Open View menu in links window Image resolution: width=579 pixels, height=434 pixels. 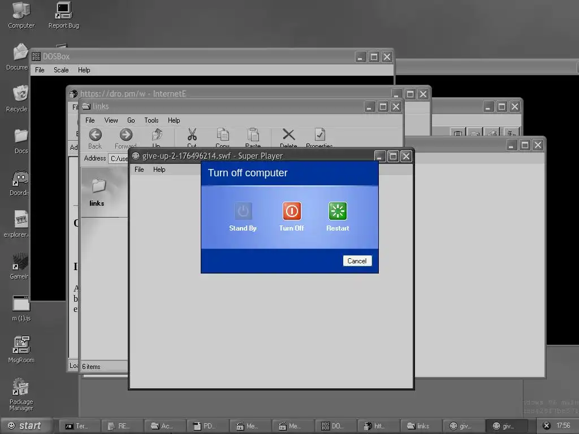click(111, 120)
